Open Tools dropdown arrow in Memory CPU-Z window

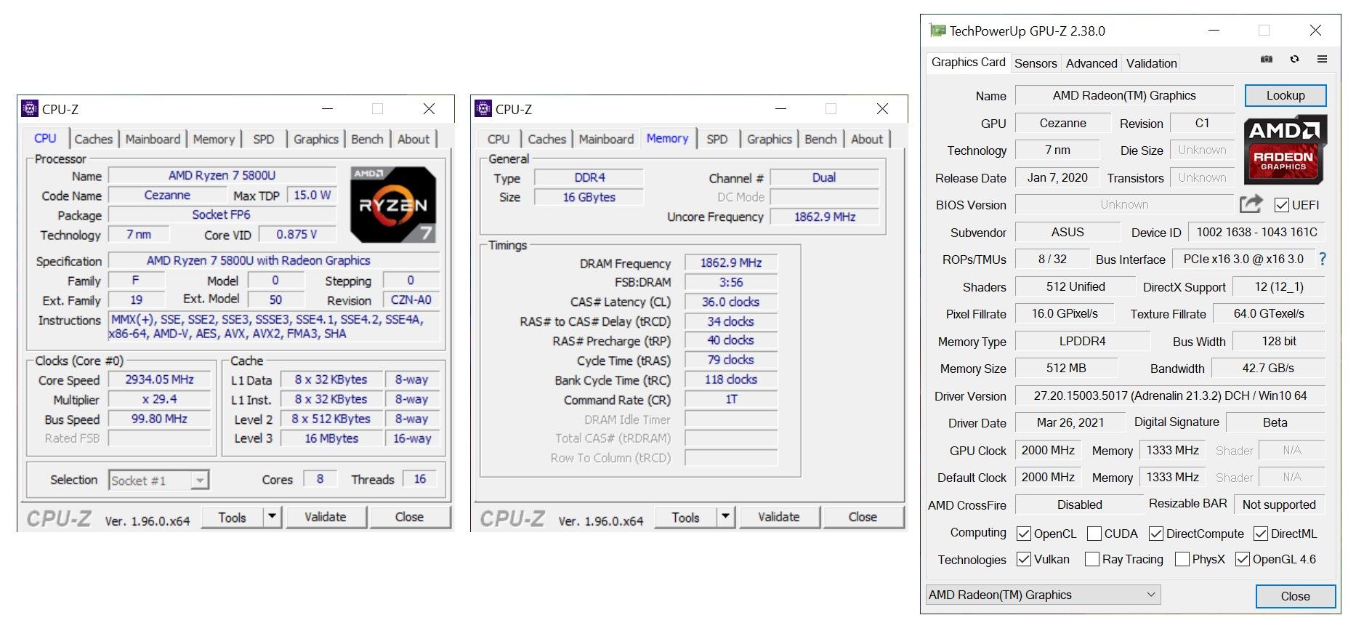point(725,517)
